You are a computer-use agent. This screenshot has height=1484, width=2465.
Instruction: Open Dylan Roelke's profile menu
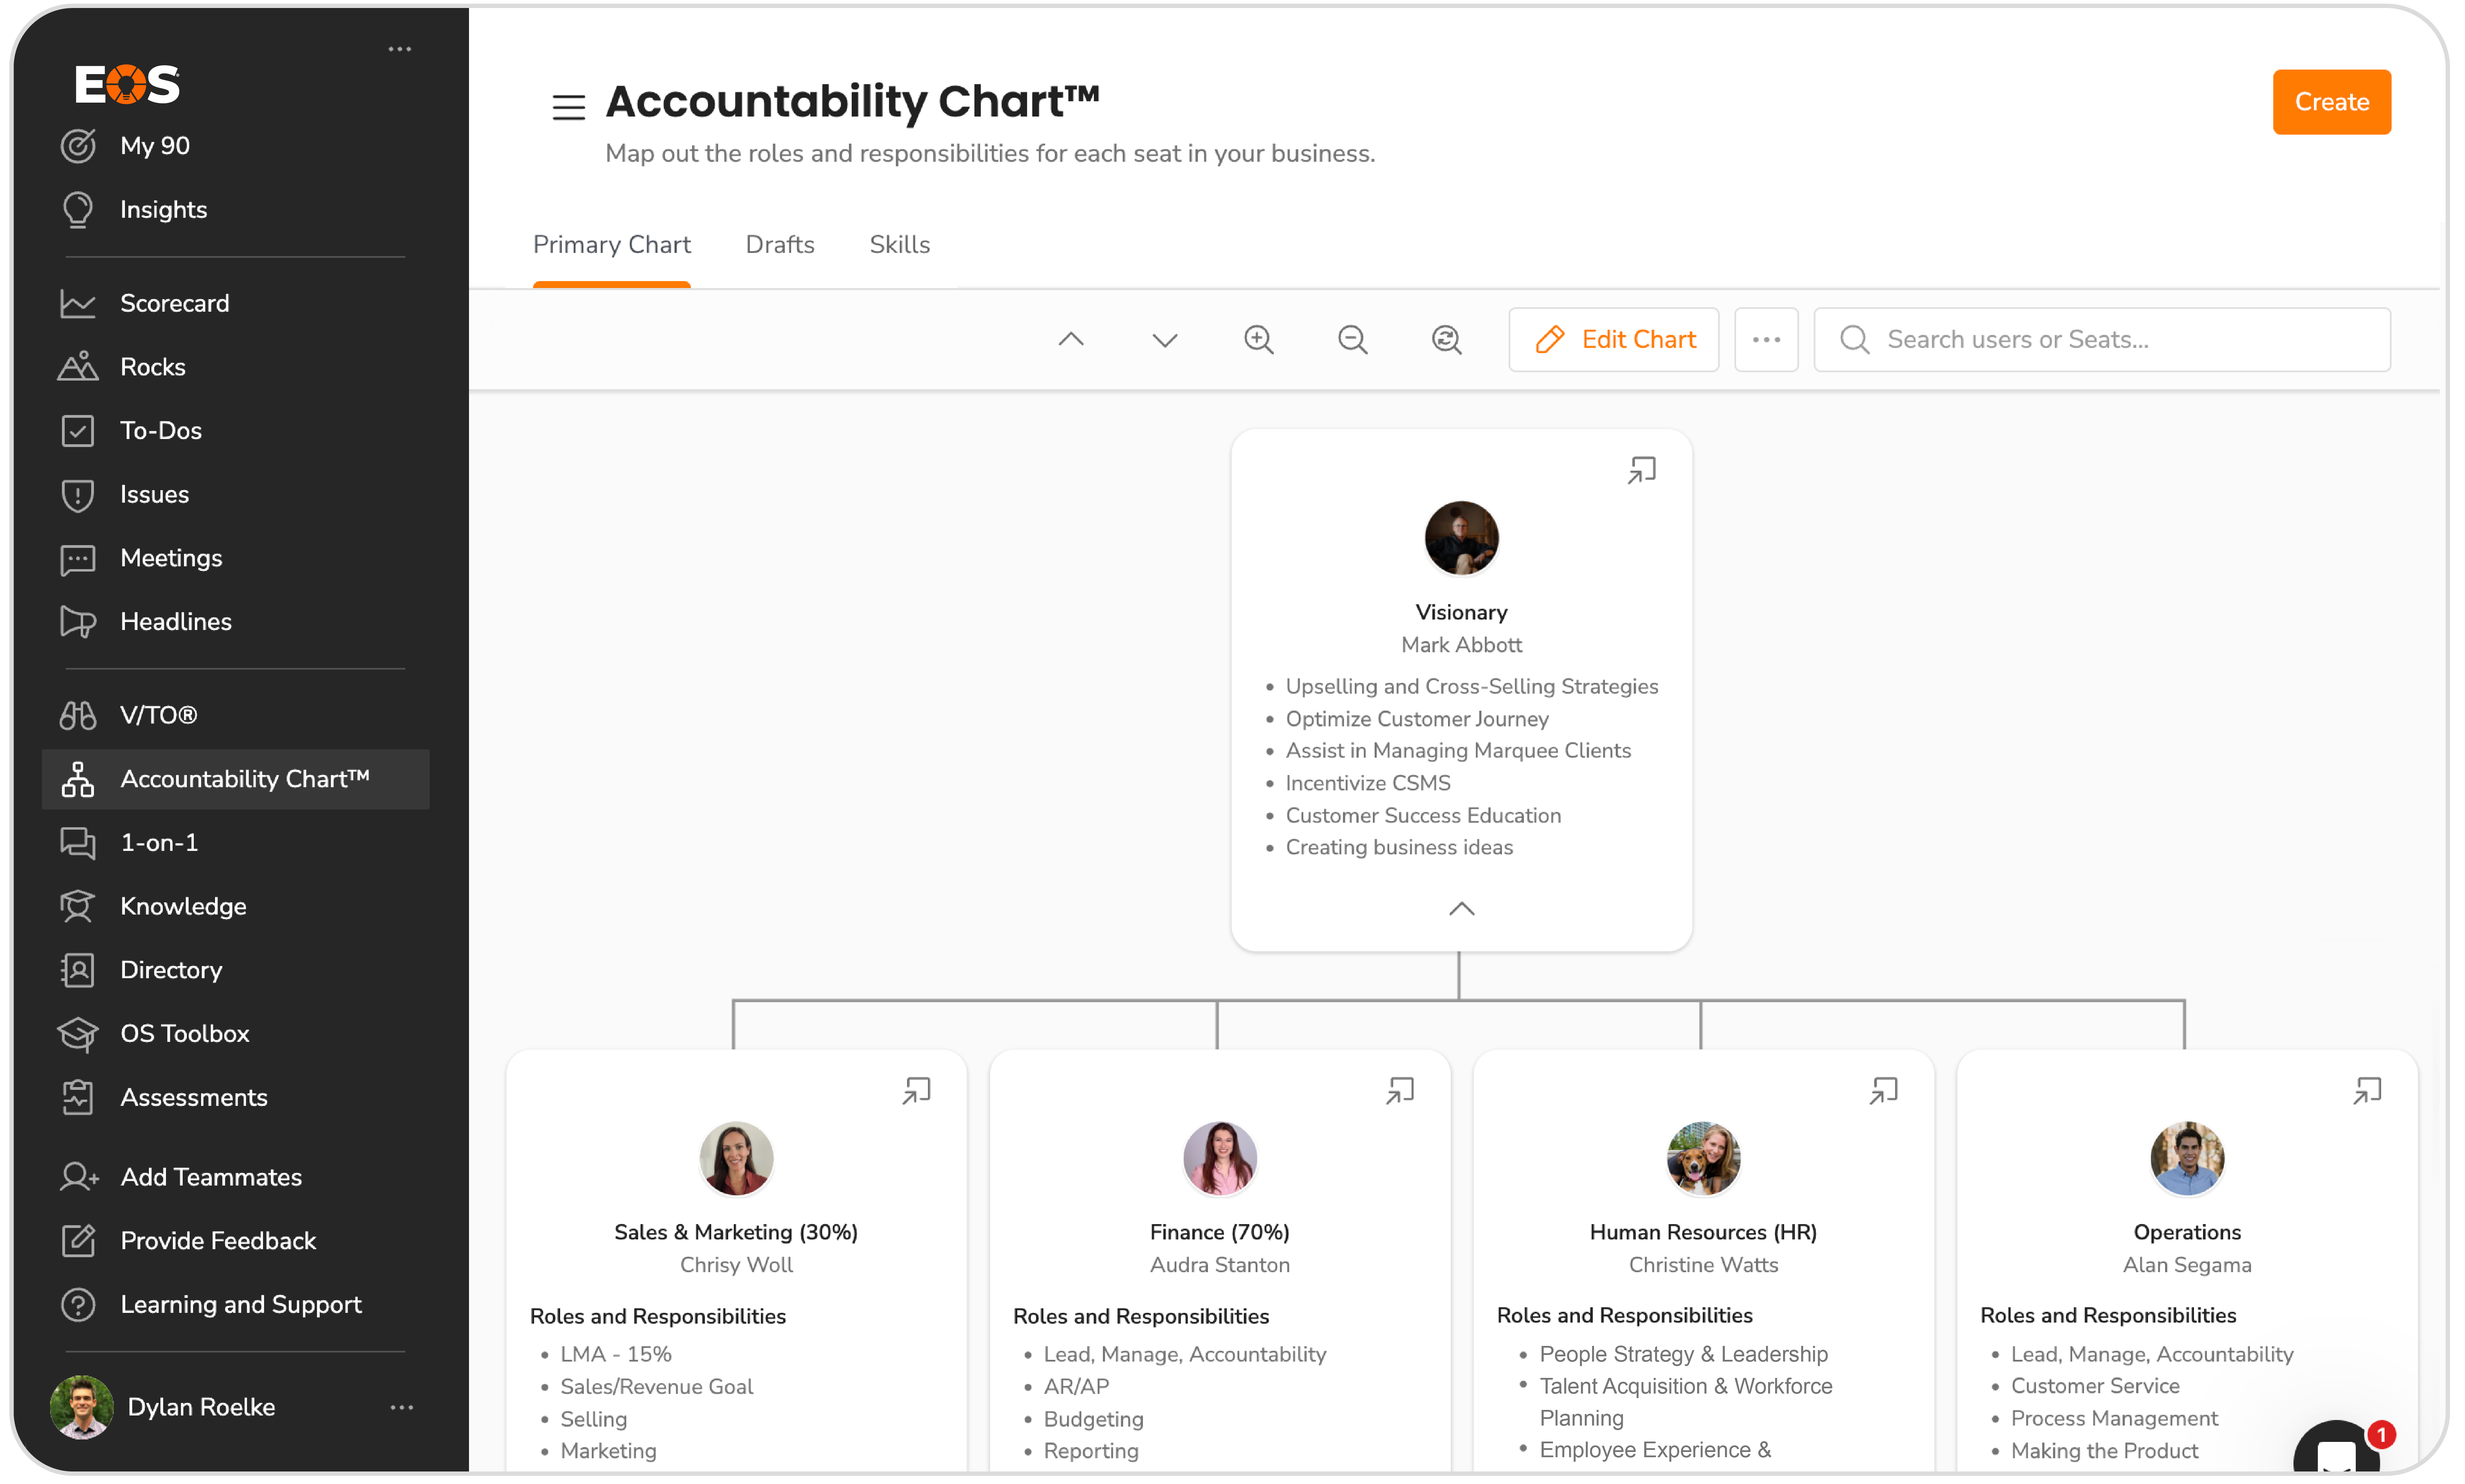pos(403,1407)
